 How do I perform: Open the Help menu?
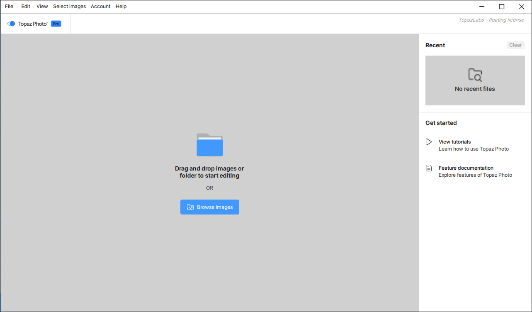[121, 7]
